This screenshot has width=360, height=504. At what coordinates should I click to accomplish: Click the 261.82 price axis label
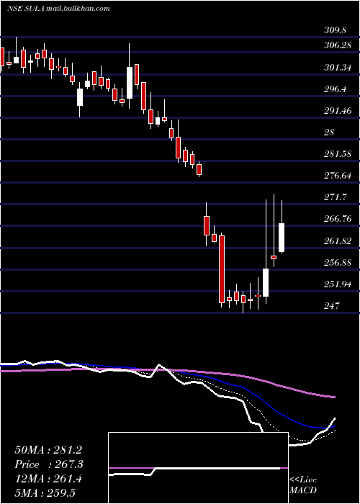click(337, 240)
